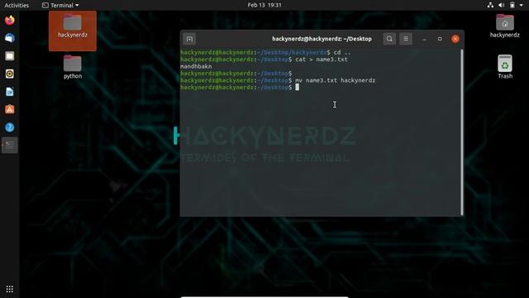This screenshot has height=298, width=529.
Task: Open terminal search with the magnifier button
Action: pos(389,39)
